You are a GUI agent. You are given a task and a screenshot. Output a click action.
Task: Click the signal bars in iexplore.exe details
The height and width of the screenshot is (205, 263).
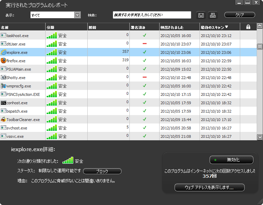click(68, 160)
